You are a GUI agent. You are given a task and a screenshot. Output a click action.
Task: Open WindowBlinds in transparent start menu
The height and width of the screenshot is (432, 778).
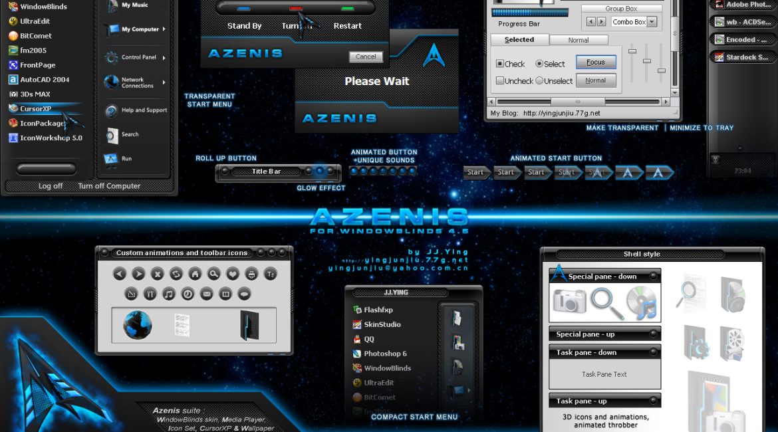[38, 7]
